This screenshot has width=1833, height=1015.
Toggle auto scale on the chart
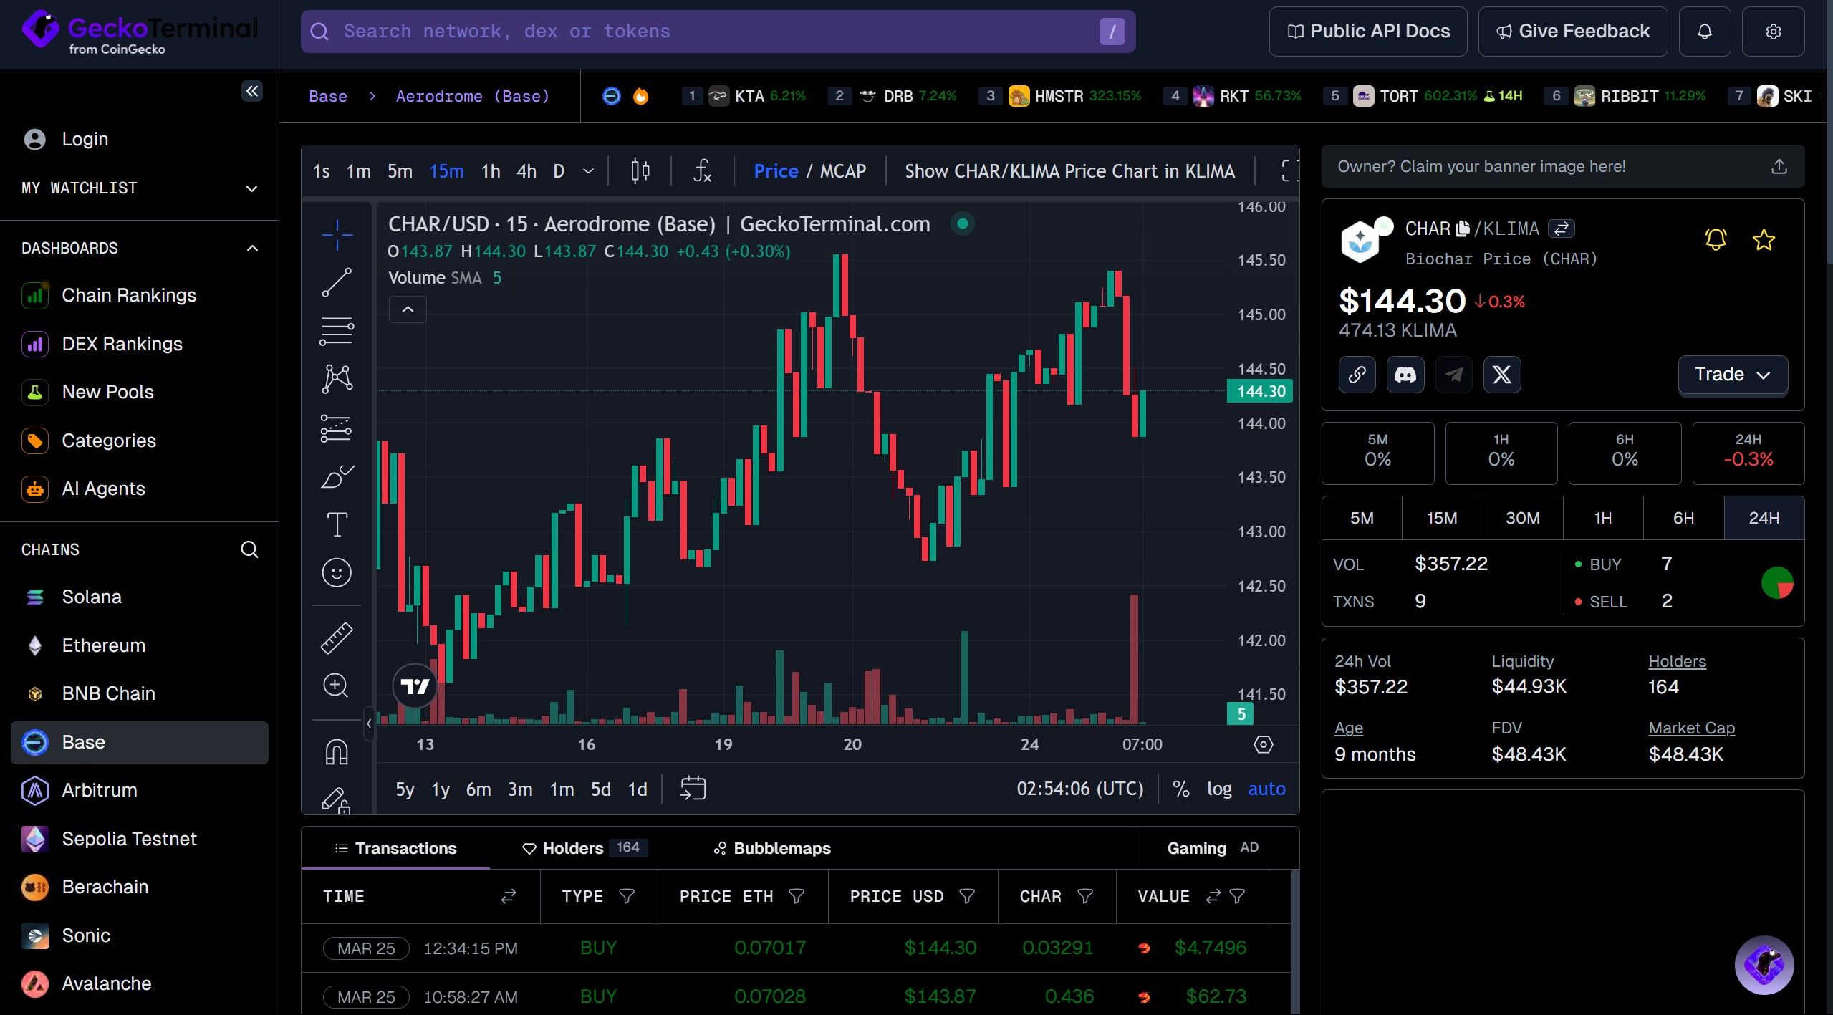[x=1266, y=789]
